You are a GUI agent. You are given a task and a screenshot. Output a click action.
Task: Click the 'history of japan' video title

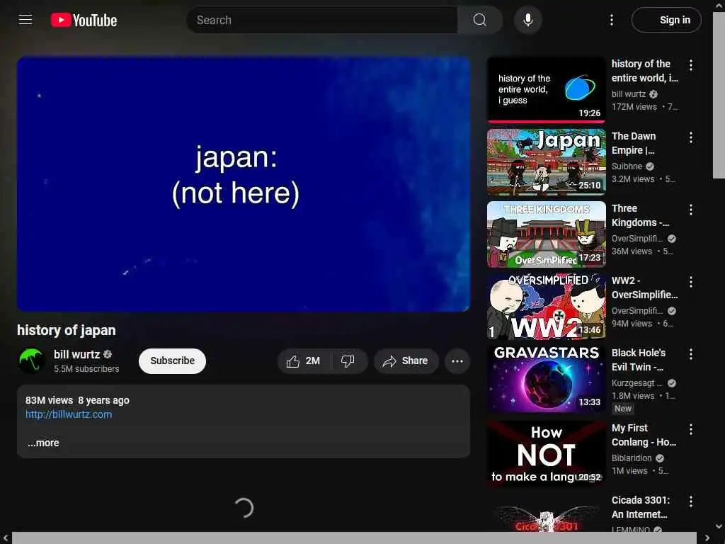click(x=66, y=330)
